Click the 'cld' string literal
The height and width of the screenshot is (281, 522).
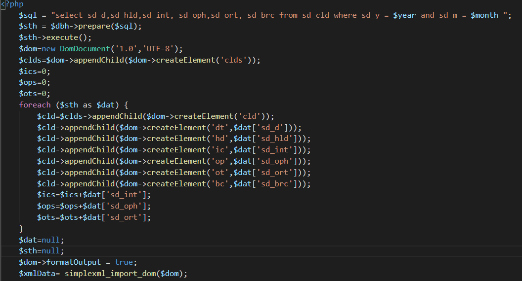click(x=250, y=116)
